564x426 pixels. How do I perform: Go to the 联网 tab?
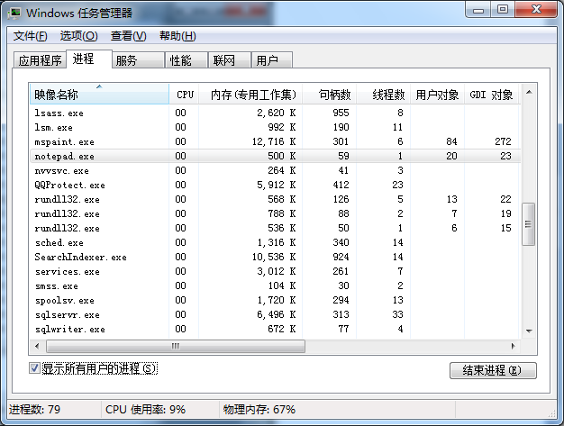pos(229,60)
